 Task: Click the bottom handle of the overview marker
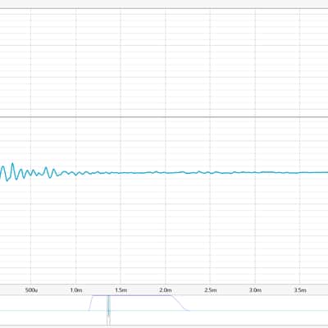108,321
